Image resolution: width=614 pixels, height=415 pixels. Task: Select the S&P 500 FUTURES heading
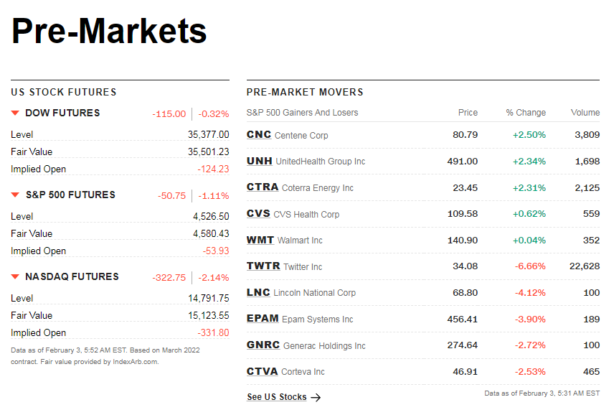(x=70, y=195)
